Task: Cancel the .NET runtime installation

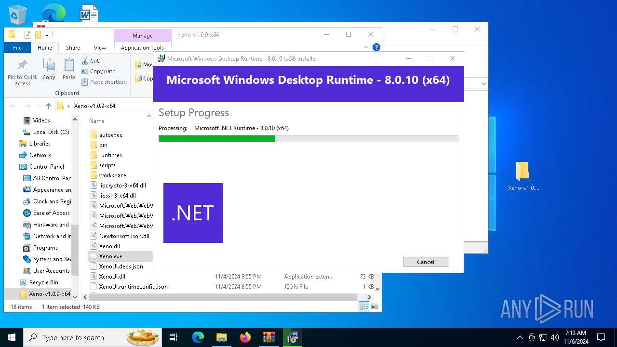Action: (426, 262)
